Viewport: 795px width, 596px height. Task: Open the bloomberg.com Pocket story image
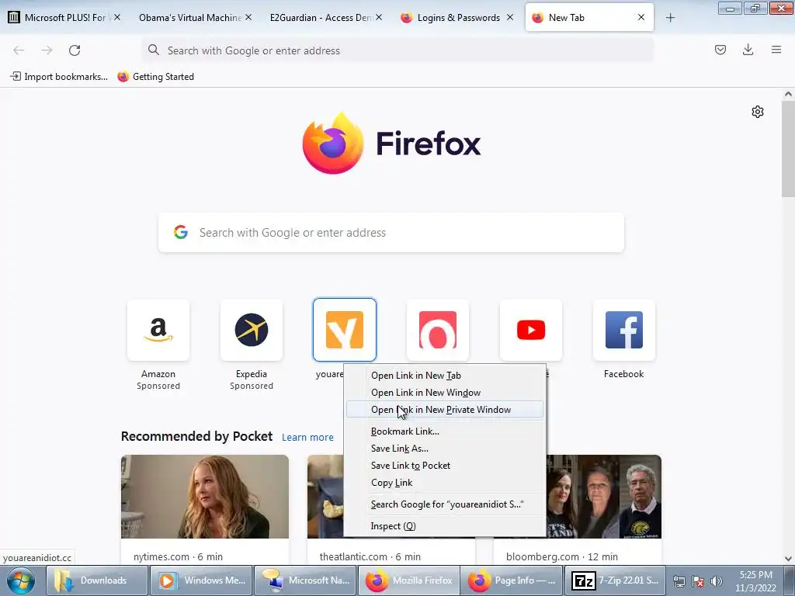602,496
